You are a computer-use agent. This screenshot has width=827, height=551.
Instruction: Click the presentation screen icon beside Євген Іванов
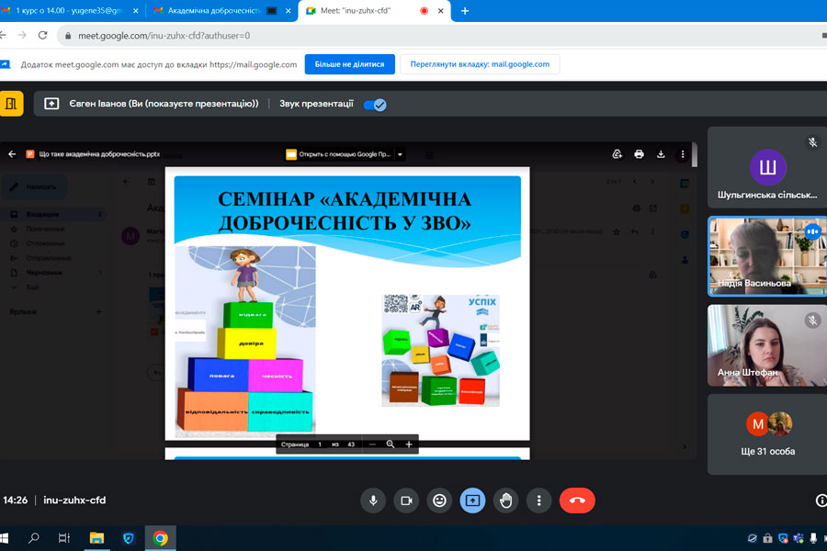coord(51,104)
